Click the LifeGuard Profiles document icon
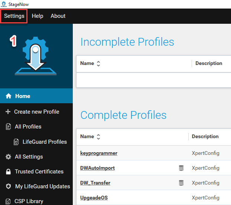231x205 pixels. point(16,142)
